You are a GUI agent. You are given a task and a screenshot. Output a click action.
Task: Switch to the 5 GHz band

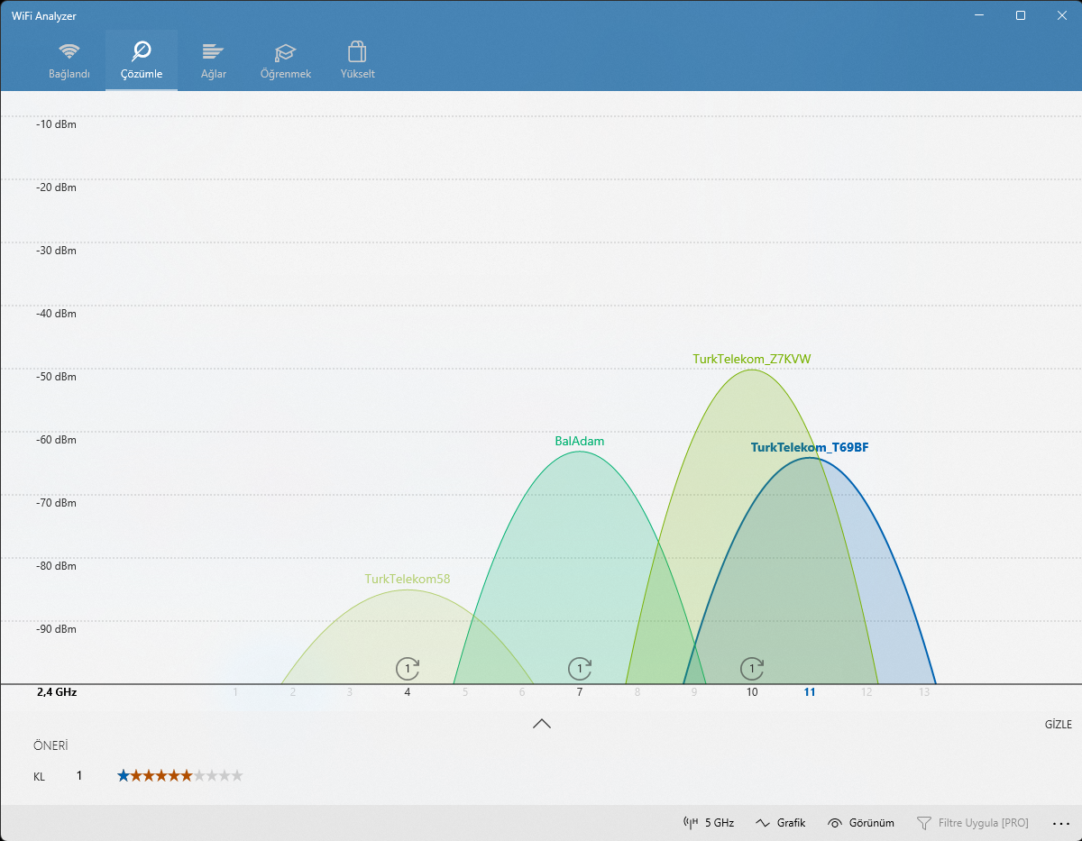[709, 823]
